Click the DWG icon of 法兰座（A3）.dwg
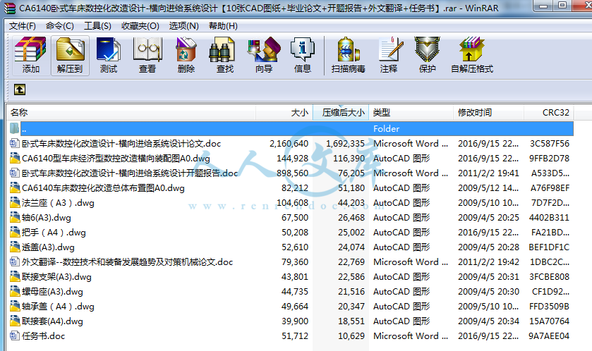The image size is (592, 351). click(14, 202)
